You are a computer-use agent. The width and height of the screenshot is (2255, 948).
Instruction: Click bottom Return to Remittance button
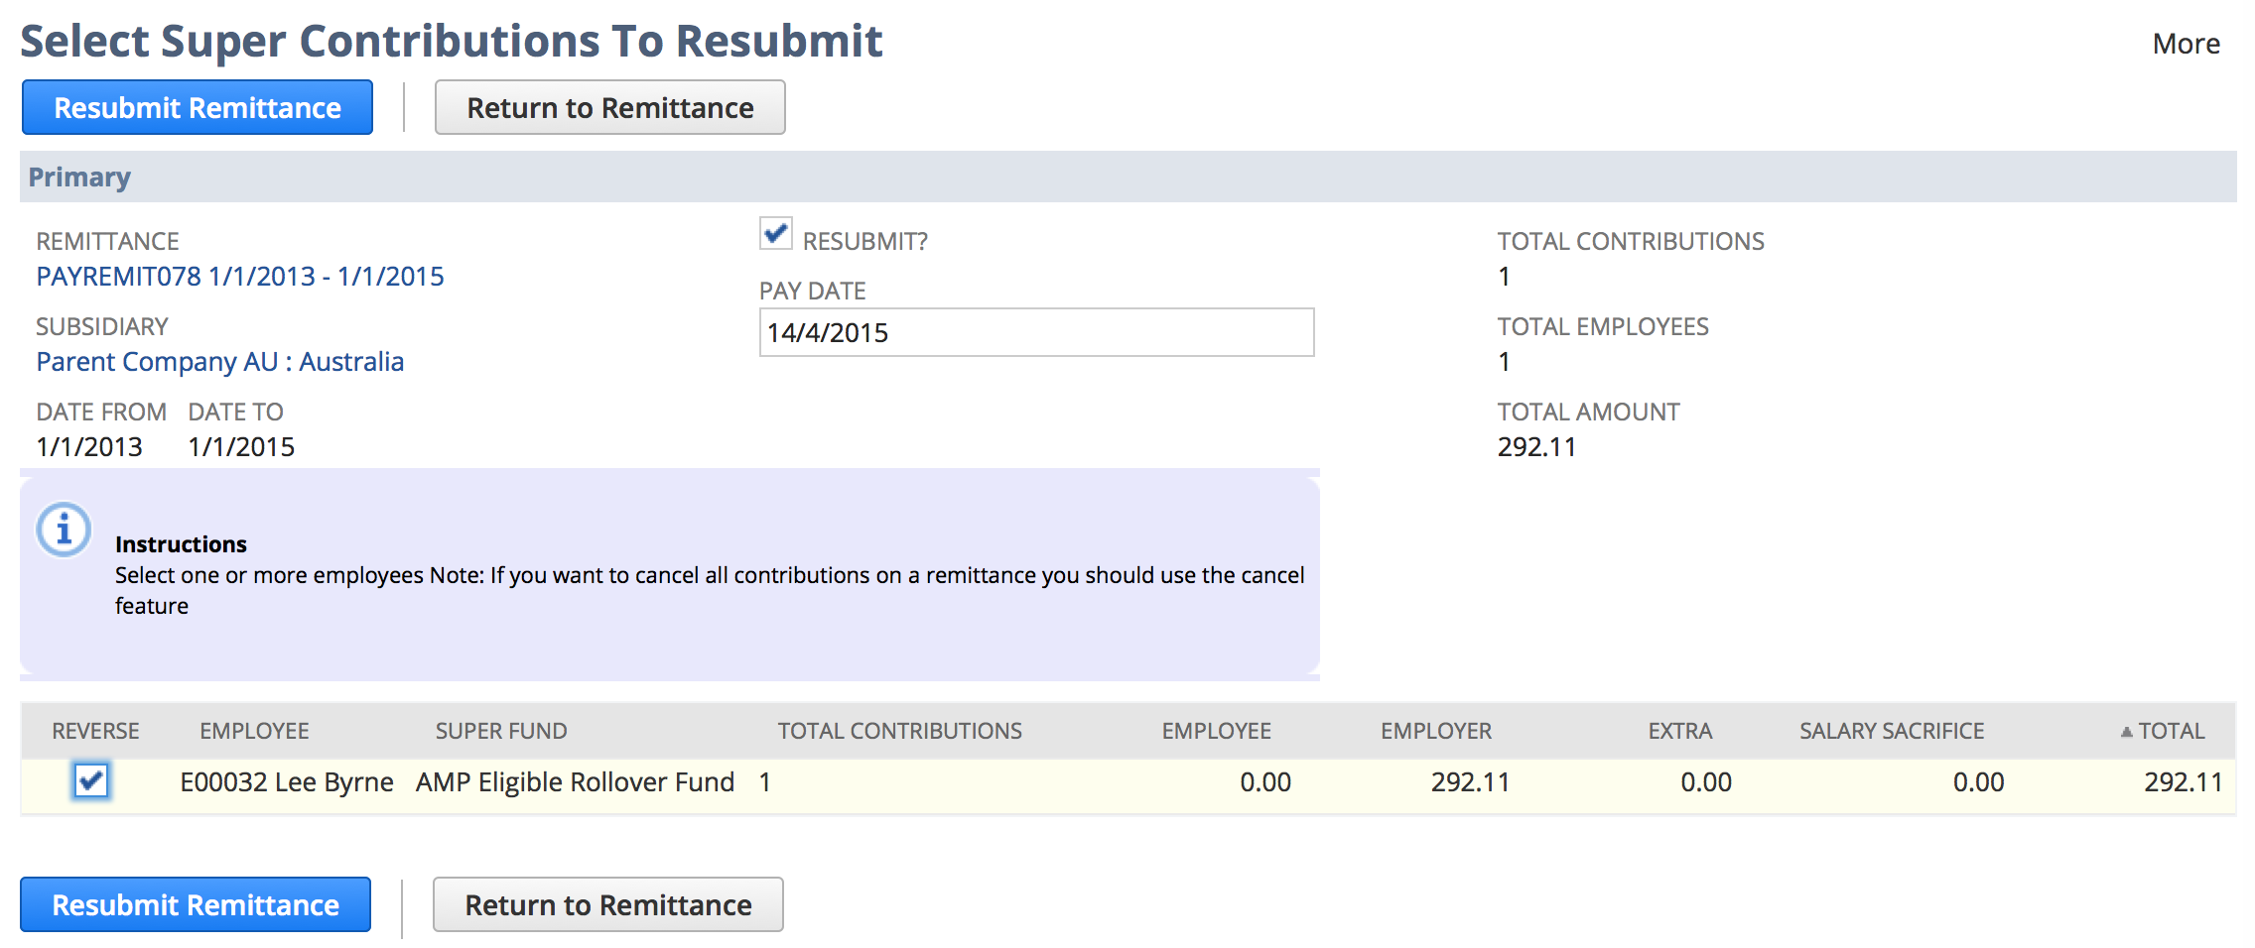click(x=607, y=904)
